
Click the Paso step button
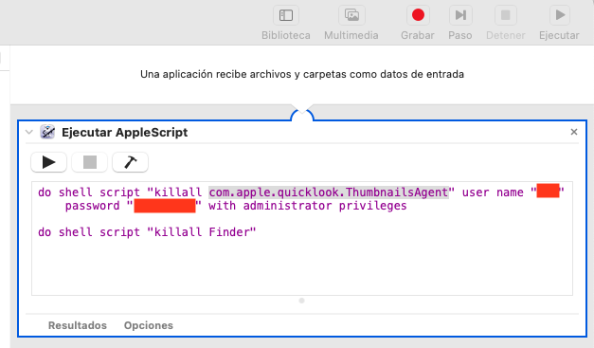460,15
